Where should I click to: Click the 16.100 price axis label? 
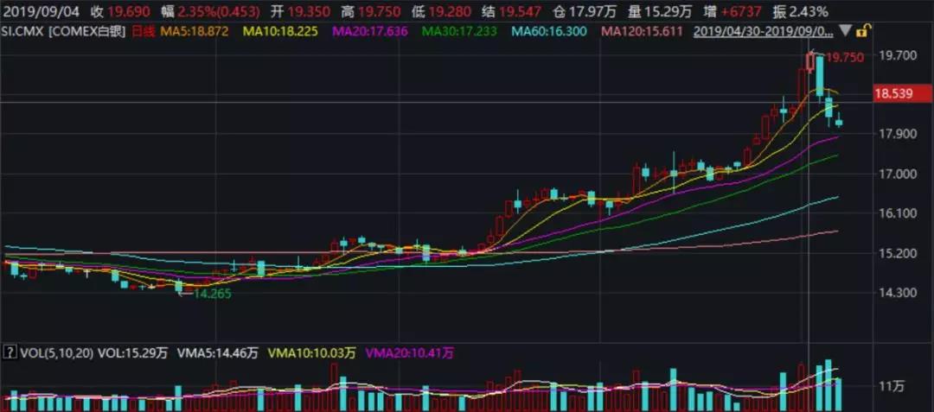(898, 213)
